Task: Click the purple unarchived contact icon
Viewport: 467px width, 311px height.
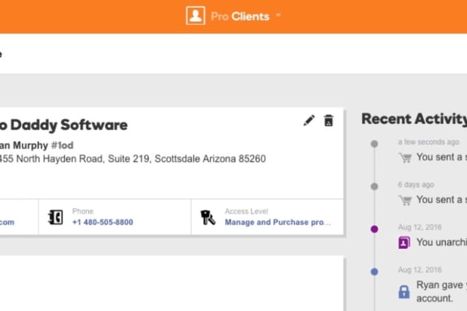Action: click(x=404, y=242)
